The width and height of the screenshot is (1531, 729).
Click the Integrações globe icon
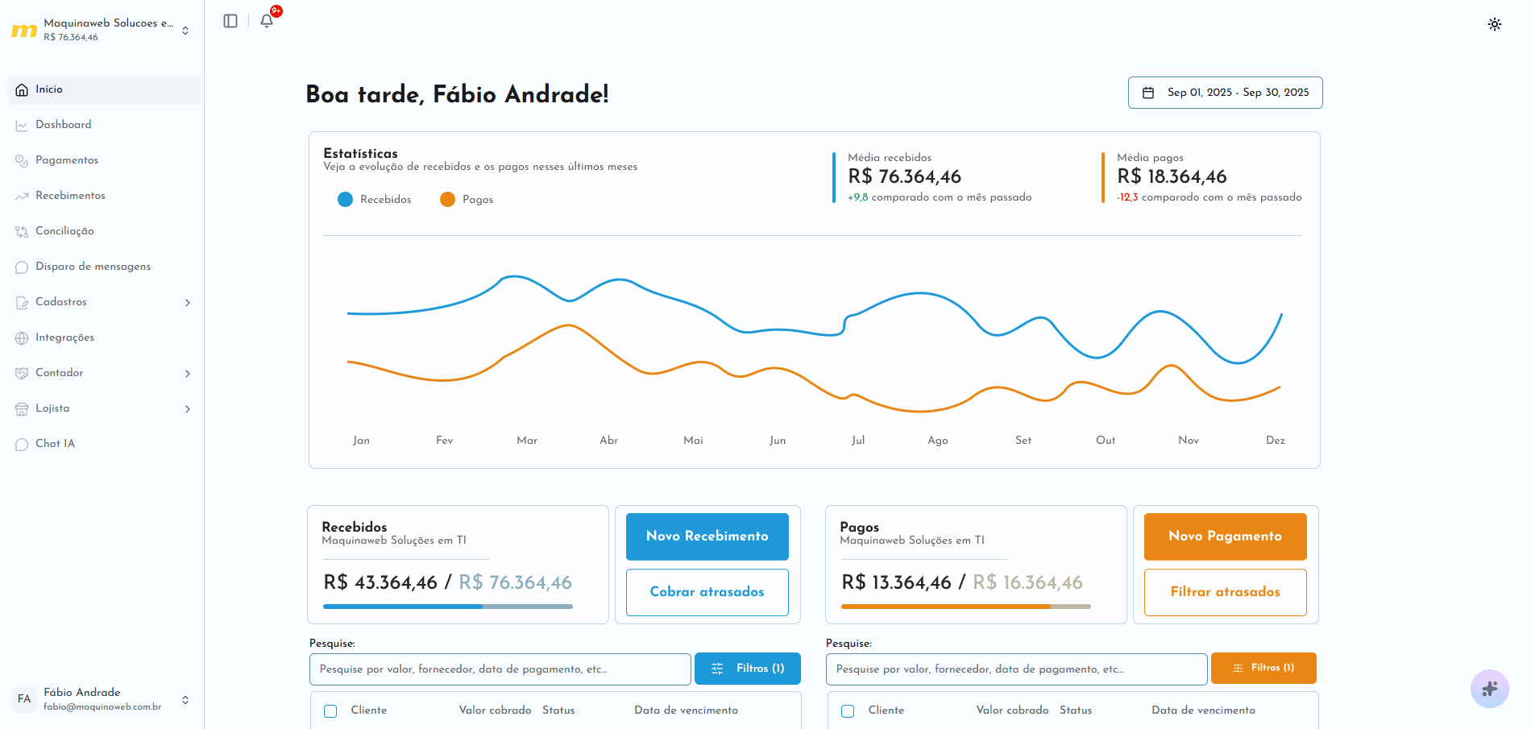click(22, 338)
